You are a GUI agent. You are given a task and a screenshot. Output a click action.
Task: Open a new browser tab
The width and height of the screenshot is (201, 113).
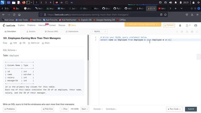coord(176,8)
